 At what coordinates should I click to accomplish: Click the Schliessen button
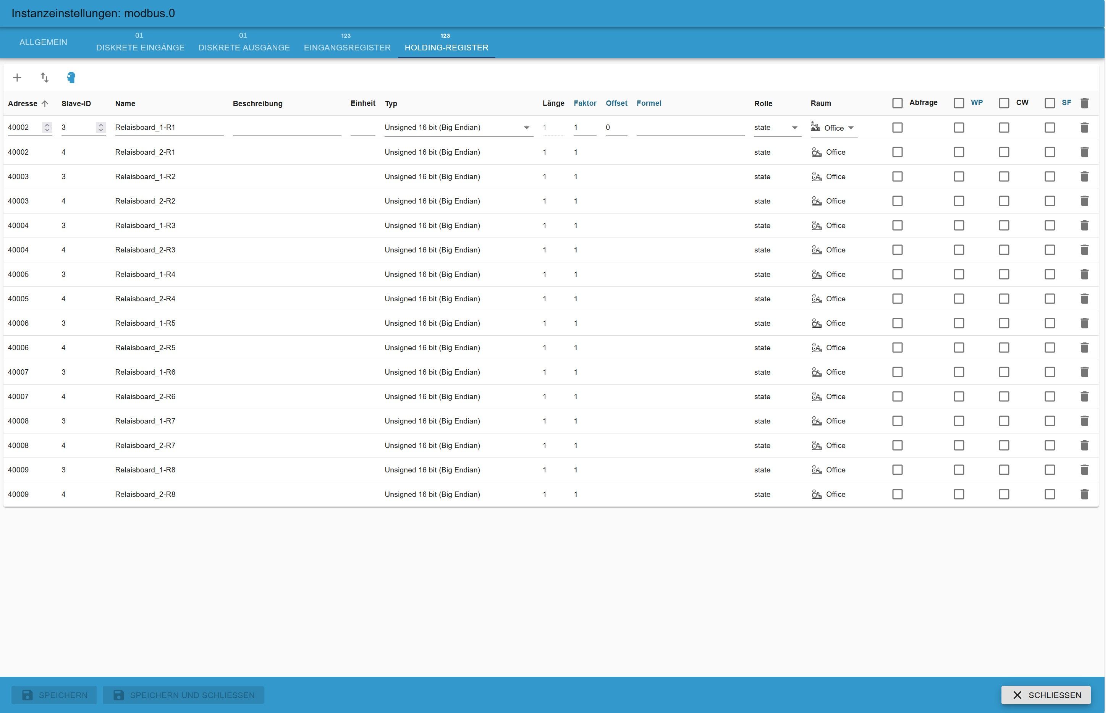[x=1045, y=695]
